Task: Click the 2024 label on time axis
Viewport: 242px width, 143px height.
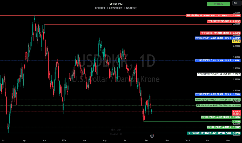Action: (64, 140)
